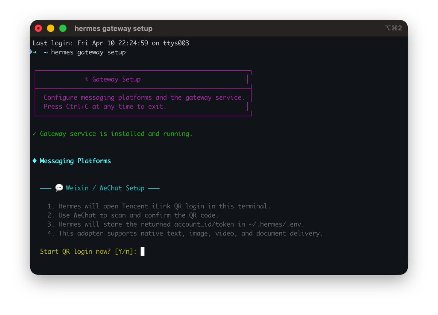The image size is (438, 315).
Task: Click the 'Messaging Platforms' heading
Action: point(75,161)
